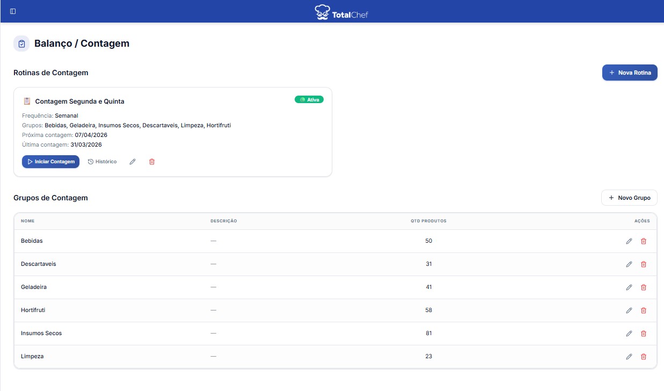Start counting with Iniciar Contagem
This screenshot has height=391, width=664.
pos(50,162)
